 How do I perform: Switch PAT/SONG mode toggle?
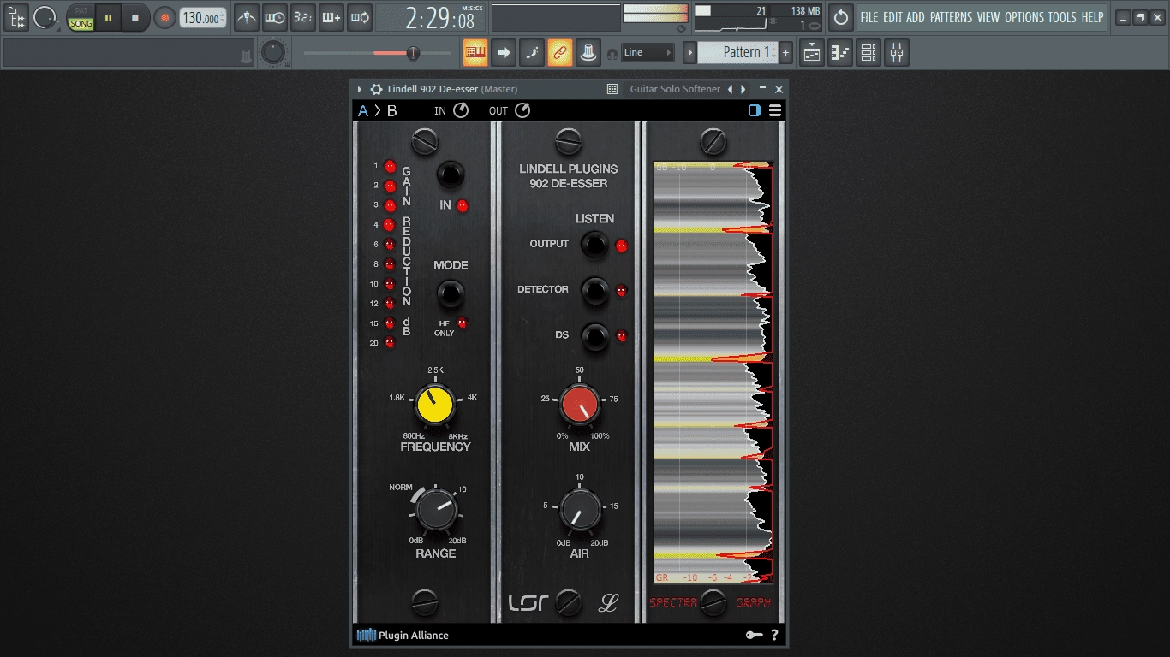(81, 18)
